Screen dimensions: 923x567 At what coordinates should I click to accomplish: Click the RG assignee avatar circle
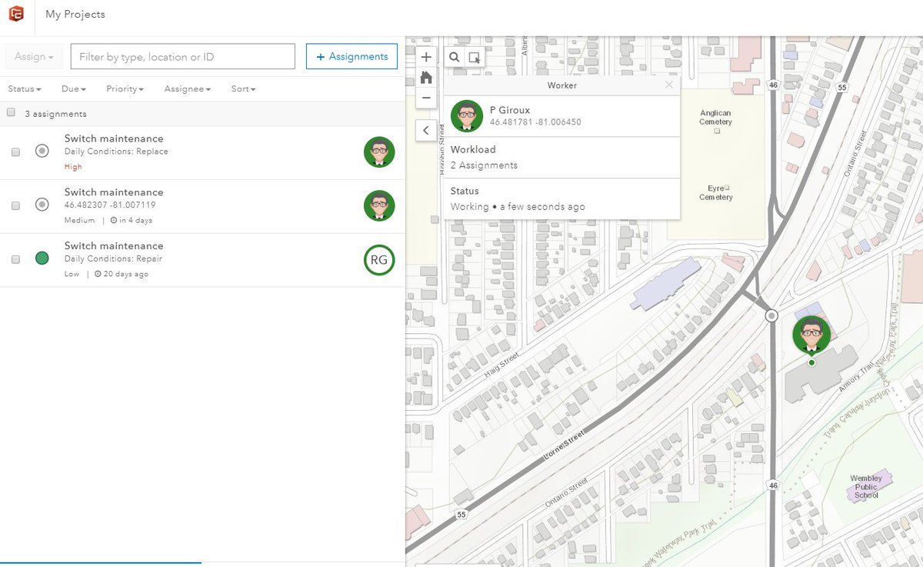click(378, 259)
